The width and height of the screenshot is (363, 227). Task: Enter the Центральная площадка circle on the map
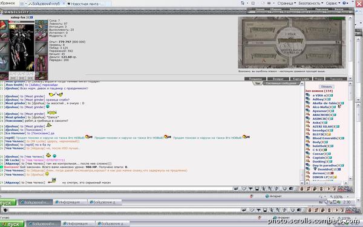pos(291,41)
